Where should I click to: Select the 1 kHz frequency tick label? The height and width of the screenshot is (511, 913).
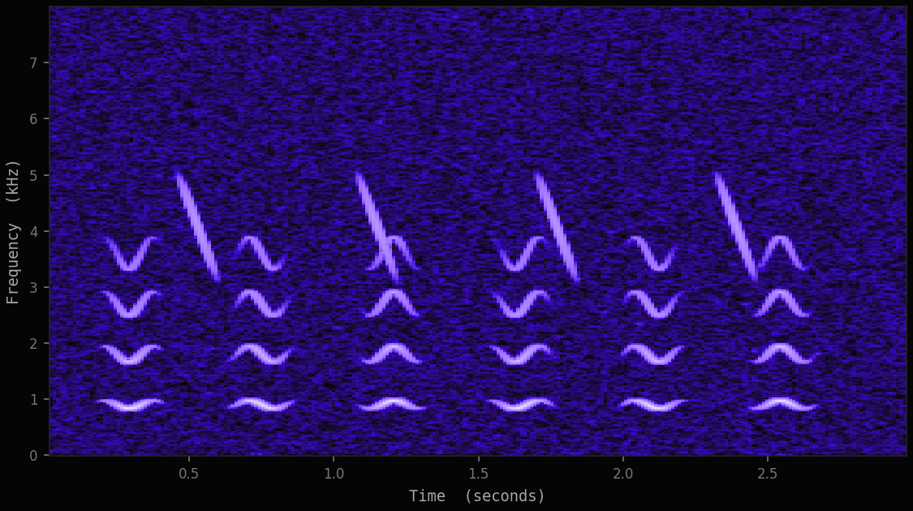(34, 399)
